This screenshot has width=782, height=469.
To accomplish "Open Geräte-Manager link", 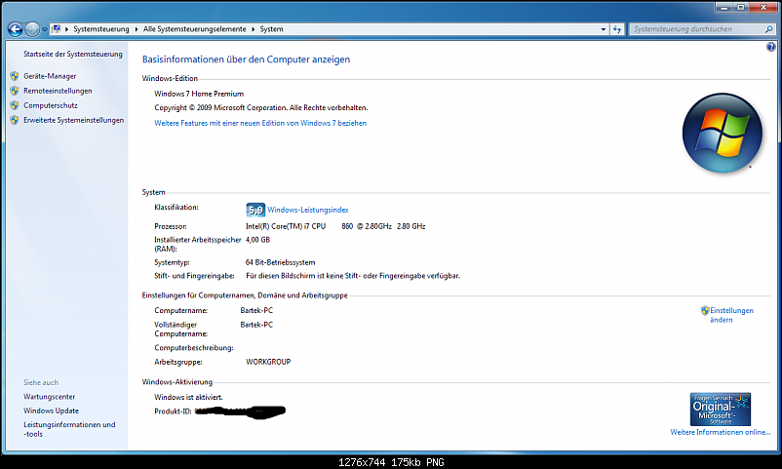I will coord(50,76).
